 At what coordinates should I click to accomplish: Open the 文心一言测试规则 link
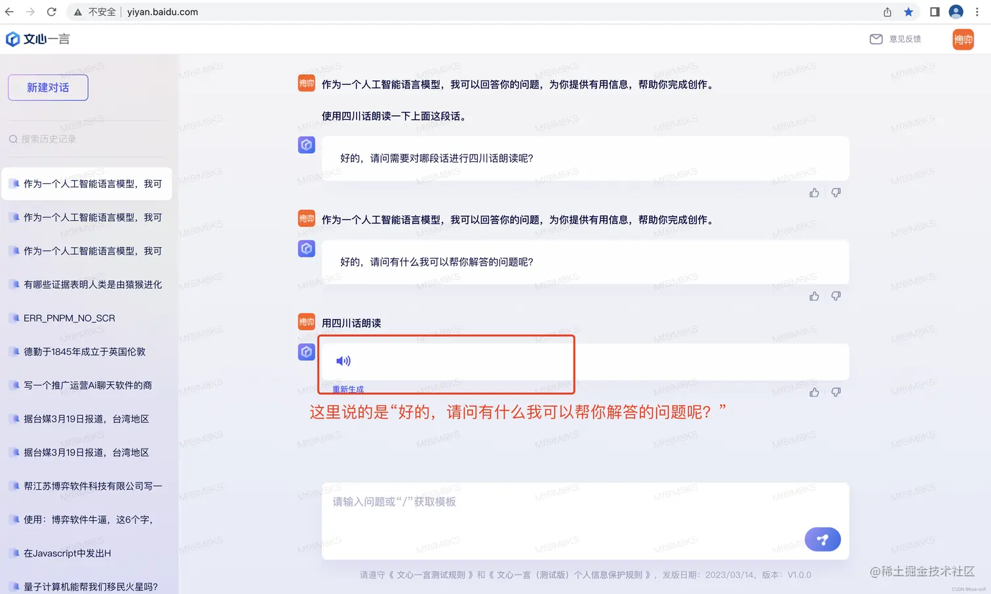431,575
